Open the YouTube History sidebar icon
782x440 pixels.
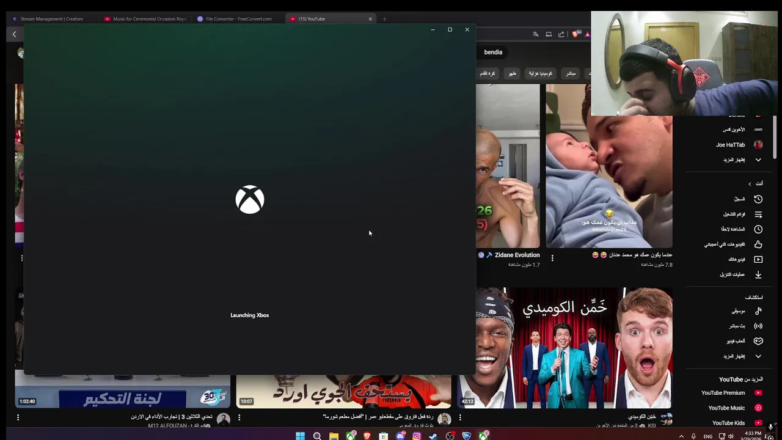coord(758,199)
